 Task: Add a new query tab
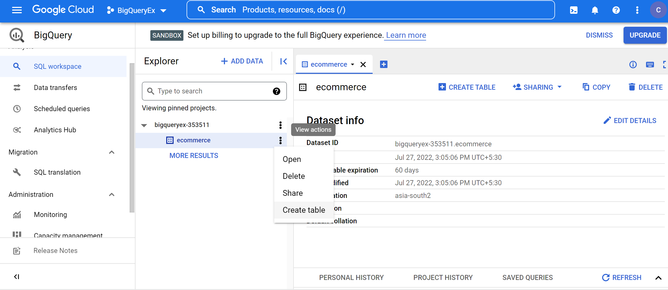tap(384, 64)
